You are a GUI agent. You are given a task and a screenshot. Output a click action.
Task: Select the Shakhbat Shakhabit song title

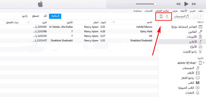141,40
